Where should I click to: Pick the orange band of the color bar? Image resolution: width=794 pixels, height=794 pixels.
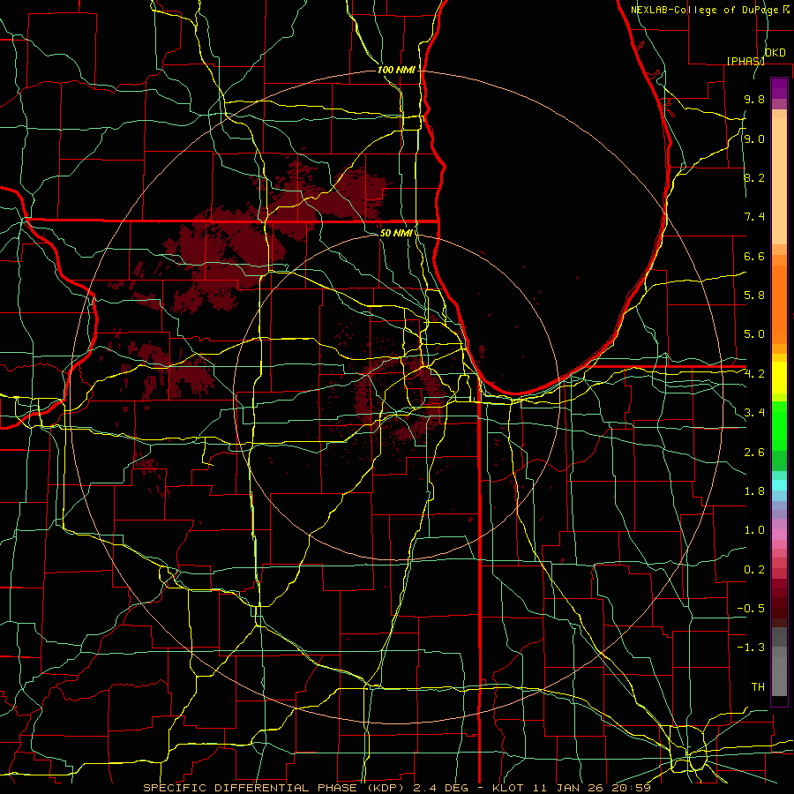coord(779,303)
